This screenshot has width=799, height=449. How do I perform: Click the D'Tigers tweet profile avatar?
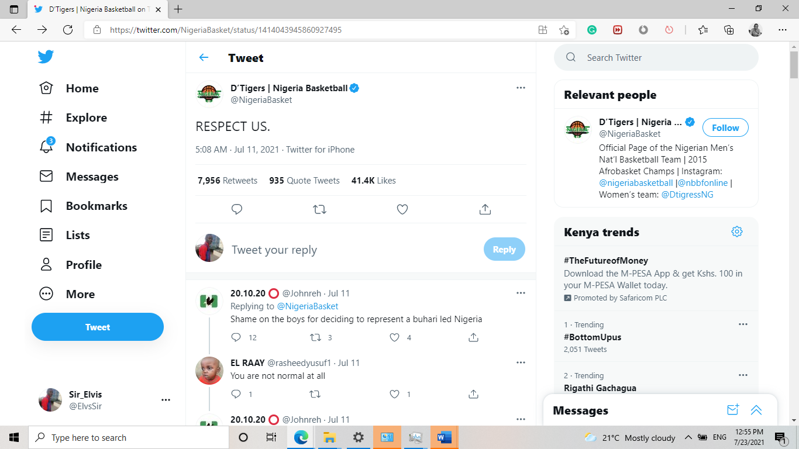(209, 94)
